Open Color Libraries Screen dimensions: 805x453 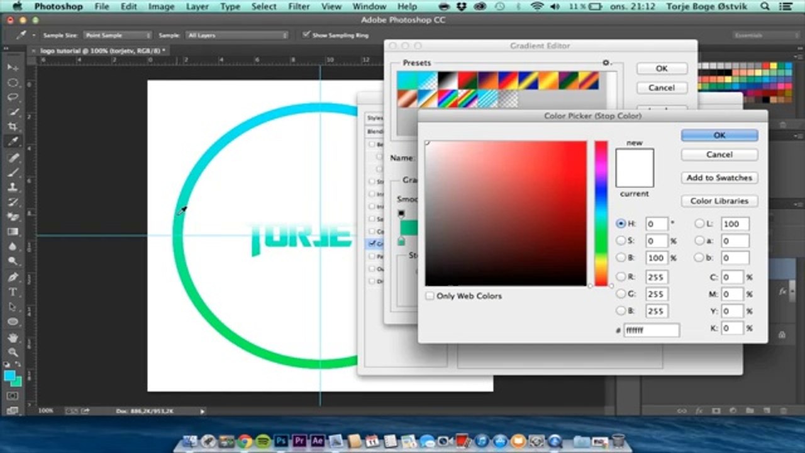click(x=719, y=201)
